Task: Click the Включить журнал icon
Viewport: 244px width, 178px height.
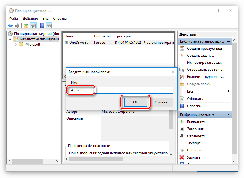Action: 182,77
